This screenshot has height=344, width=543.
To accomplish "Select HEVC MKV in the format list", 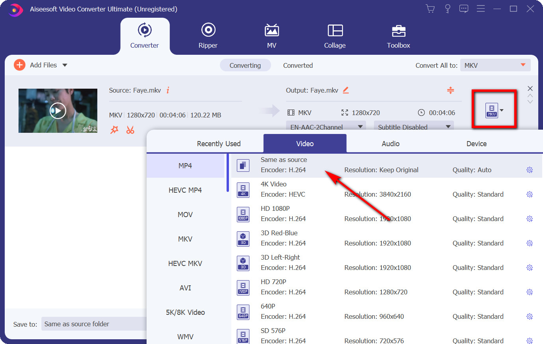I will 185,263.
